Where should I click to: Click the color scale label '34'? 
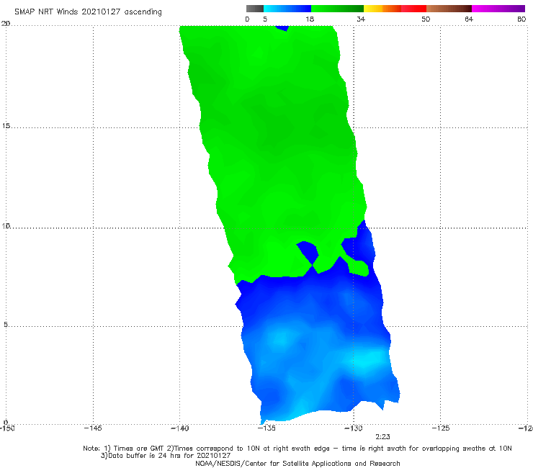(361, 19)
